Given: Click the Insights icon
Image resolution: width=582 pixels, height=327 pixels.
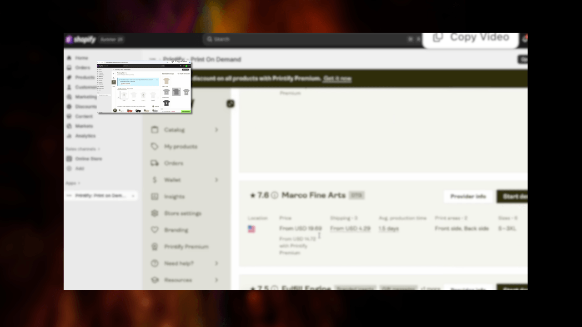Looking at the screenshot, I should click(x=155, y=197).
